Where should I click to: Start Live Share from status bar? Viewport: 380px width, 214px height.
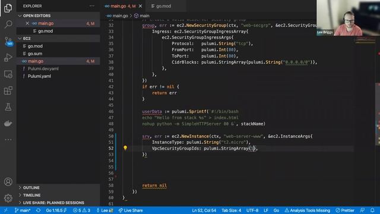(131, 210)
